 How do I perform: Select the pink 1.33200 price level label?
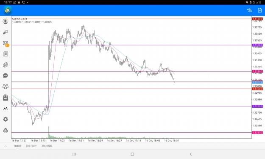point(257,72)
